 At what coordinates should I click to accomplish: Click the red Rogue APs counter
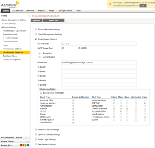click(21, 145)
